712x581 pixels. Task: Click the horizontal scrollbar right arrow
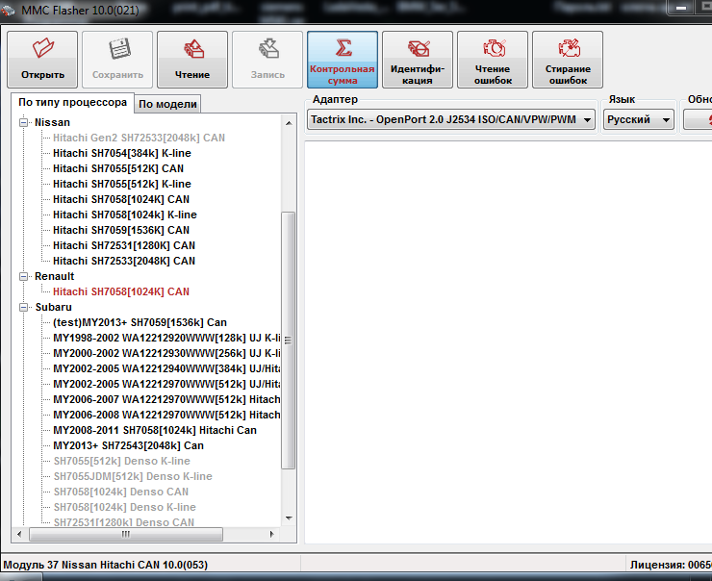272,534
